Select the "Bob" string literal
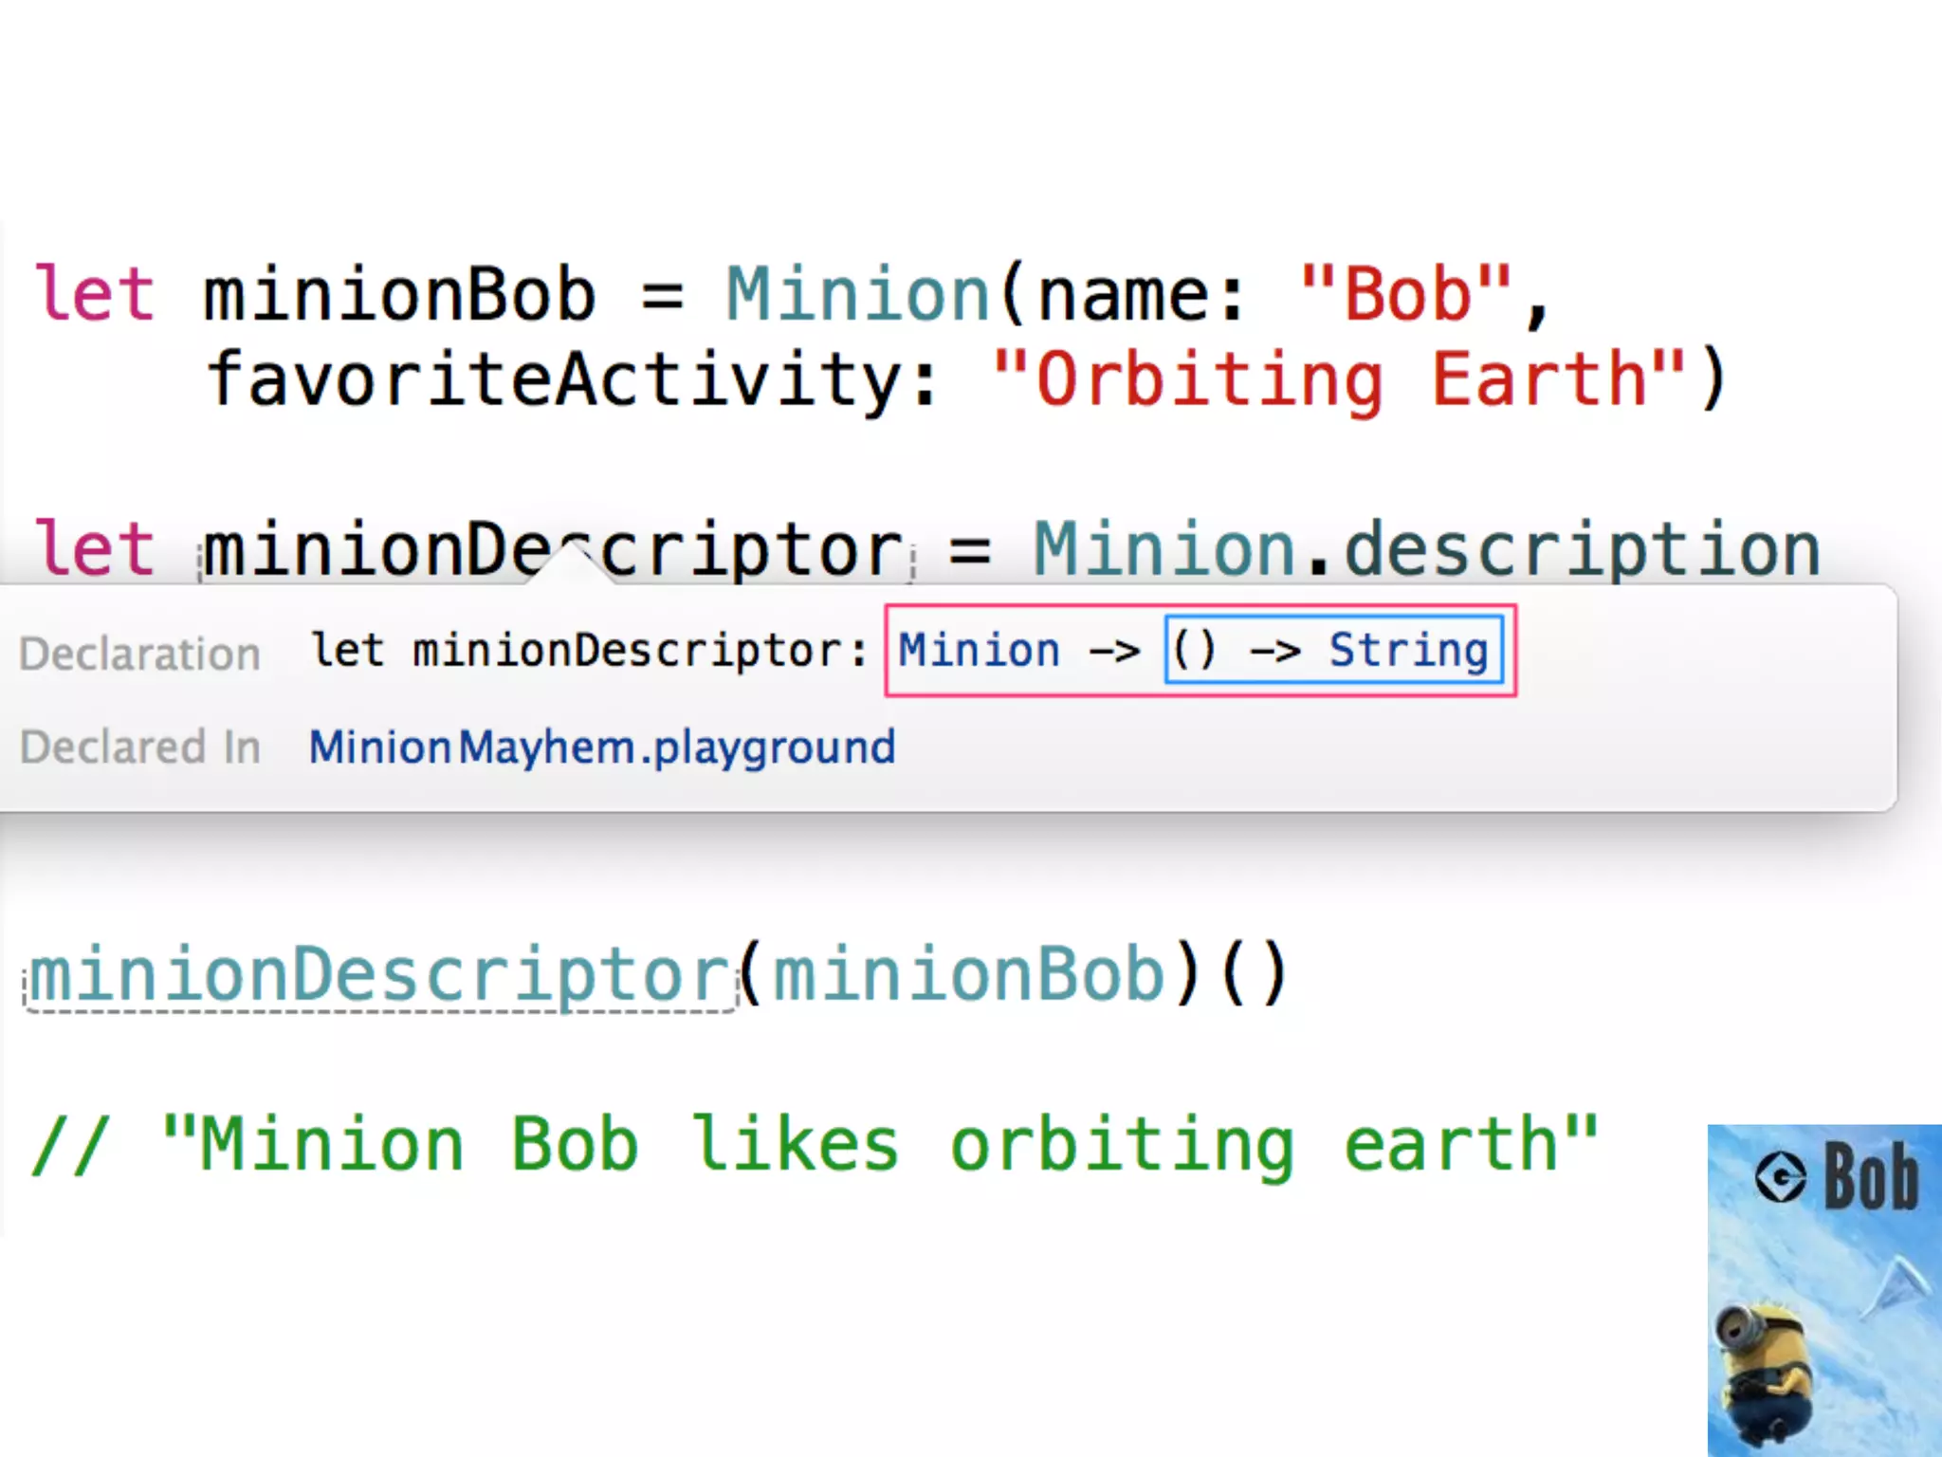 click(x=1405, y=294)
